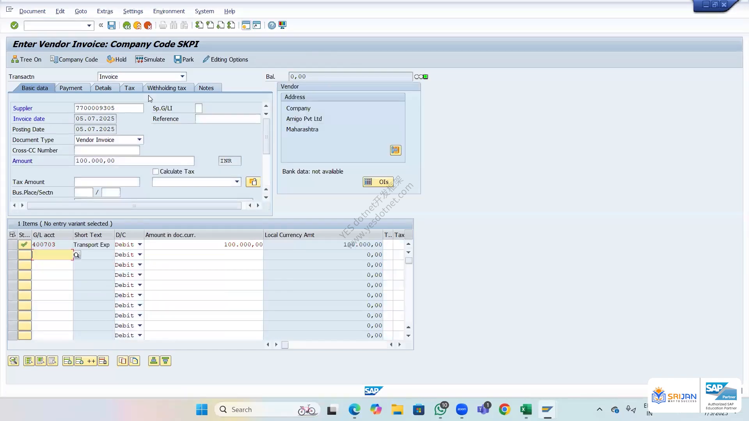Click the Reference input field
The width and height of the screenshot is (749, 421).
[228, 119]
